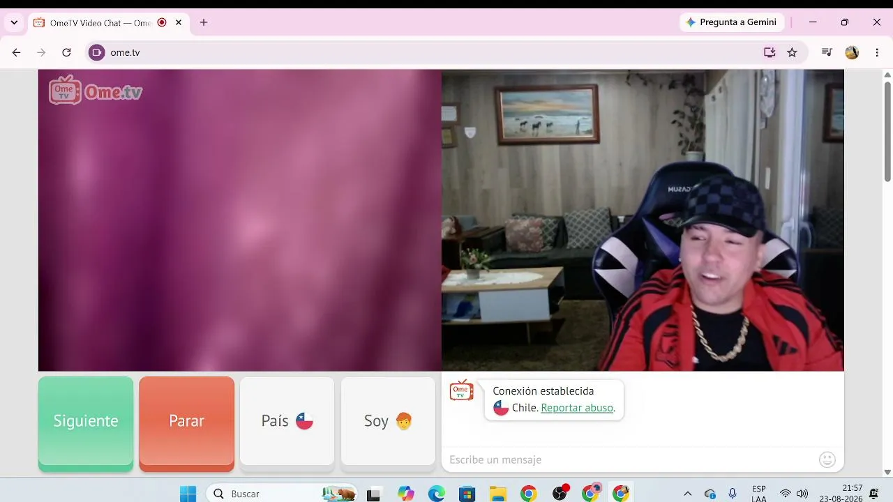Click the Conexión establecida message text
Screen dimensions: 893x502
[x=543, y=391]
